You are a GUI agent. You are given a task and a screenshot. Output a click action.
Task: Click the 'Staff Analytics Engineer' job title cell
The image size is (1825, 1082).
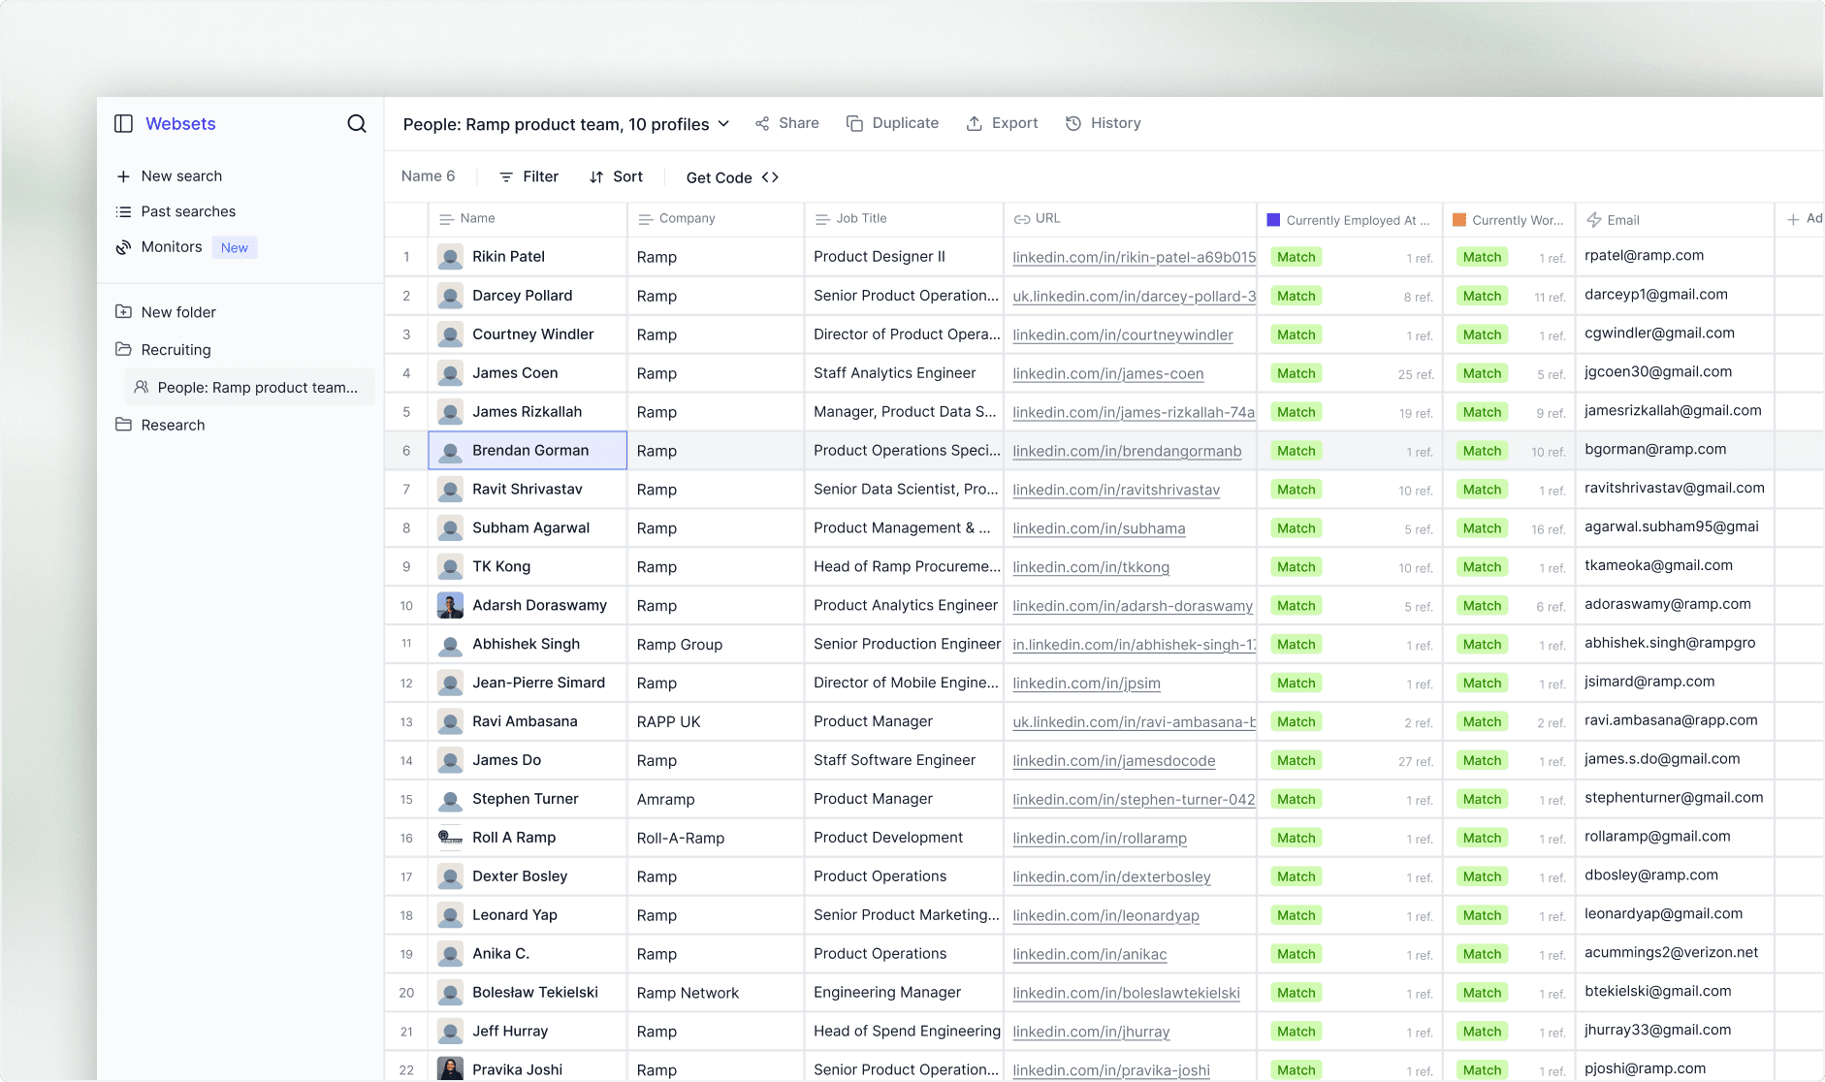904,373
